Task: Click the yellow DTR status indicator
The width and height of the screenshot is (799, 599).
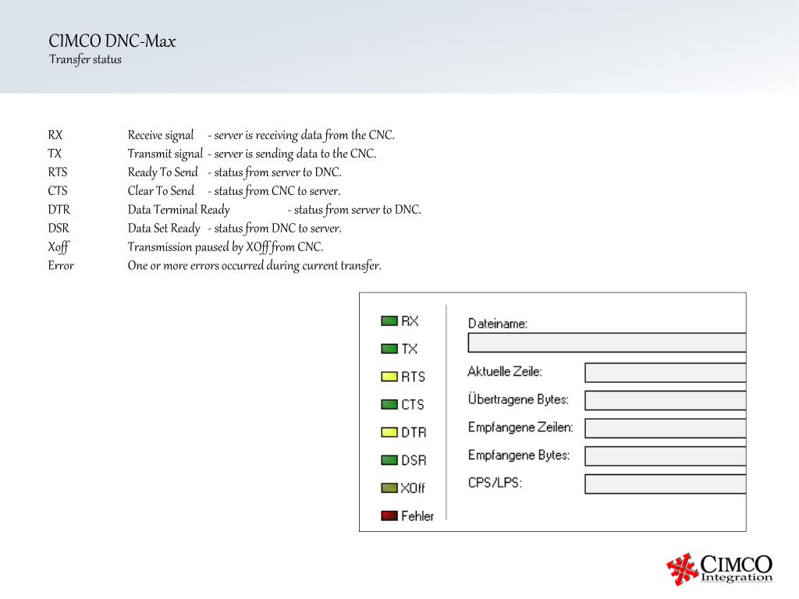Action: (x=389, y=432)
